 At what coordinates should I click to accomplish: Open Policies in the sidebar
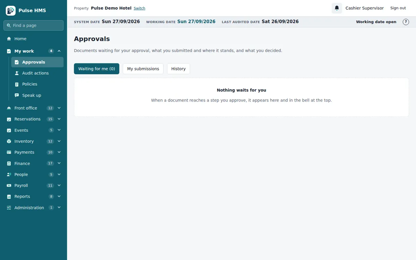pos(37,84)
